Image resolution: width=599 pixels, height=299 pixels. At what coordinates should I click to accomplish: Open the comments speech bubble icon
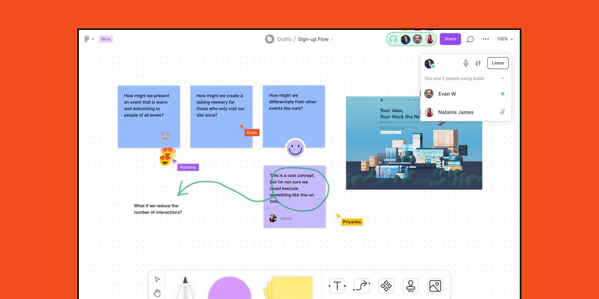pos(470,39)
